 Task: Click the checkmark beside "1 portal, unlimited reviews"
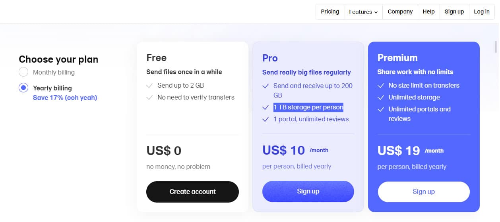click(x=266, y=119)
